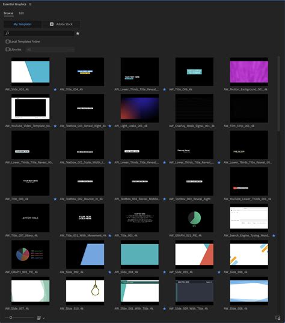
Task: Select AW_Search_Engine_Typing thumbnail
Action: [x=249, y=218]
